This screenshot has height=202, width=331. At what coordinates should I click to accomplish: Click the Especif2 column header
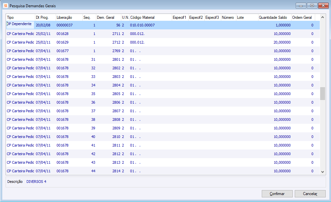pyautogui.click(x=196, y=17)
